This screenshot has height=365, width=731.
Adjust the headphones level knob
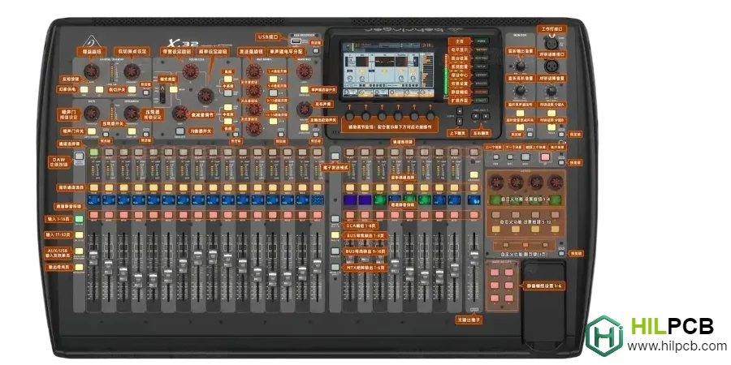pyautogui.click(x=521, y=91)
